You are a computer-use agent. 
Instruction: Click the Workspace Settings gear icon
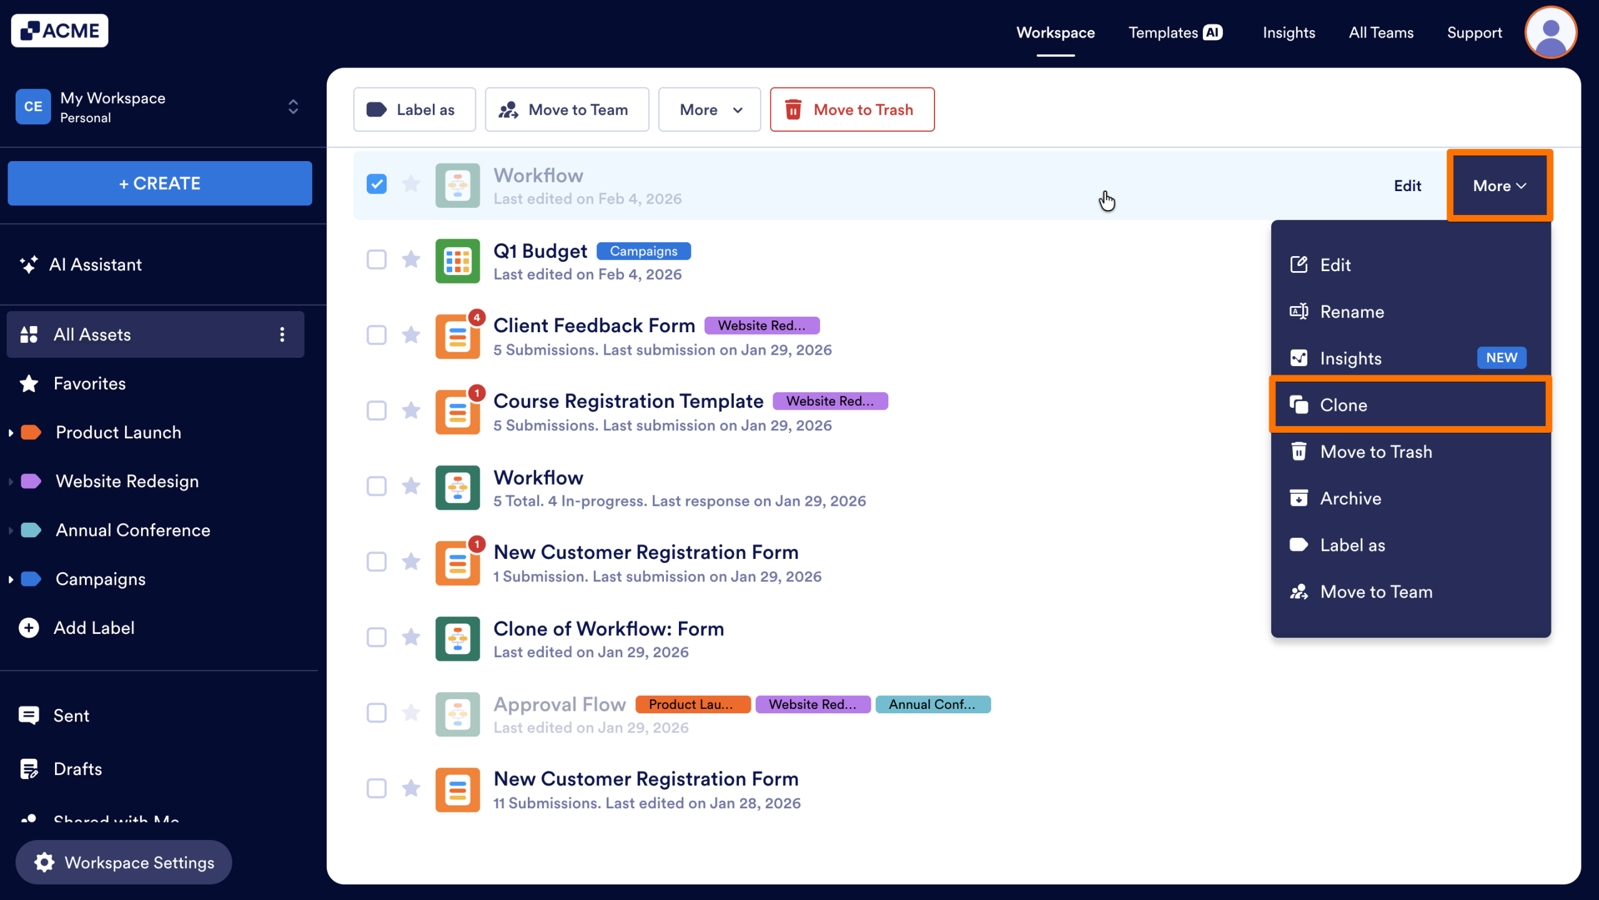click(x=44, y=863)
